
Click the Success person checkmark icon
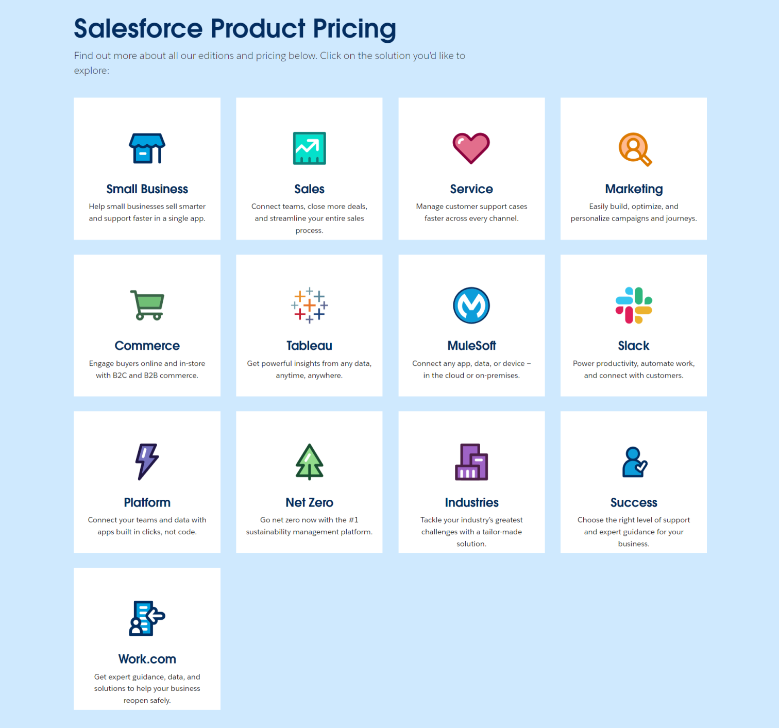coord(634,462)
